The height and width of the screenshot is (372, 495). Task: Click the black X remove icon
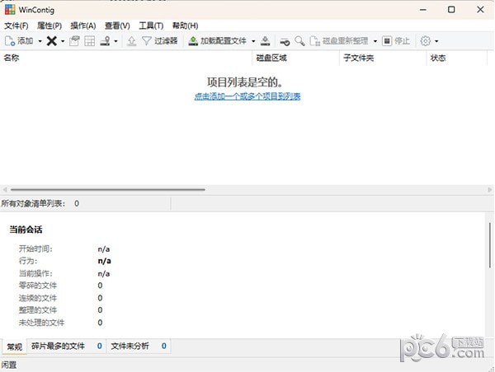[52, 41]
